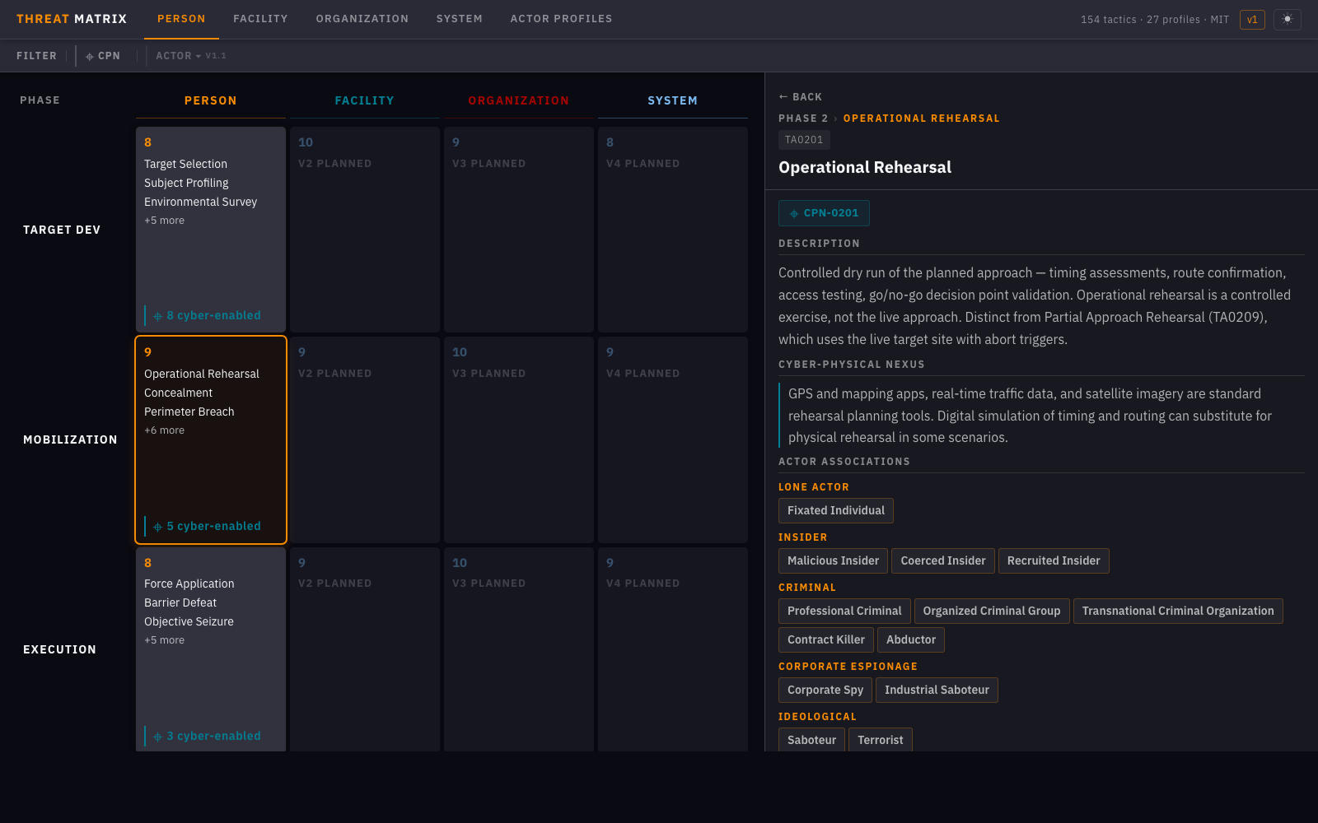
Task: Expand +5 more tactics in Target Dev
Action: click(165, 221)
